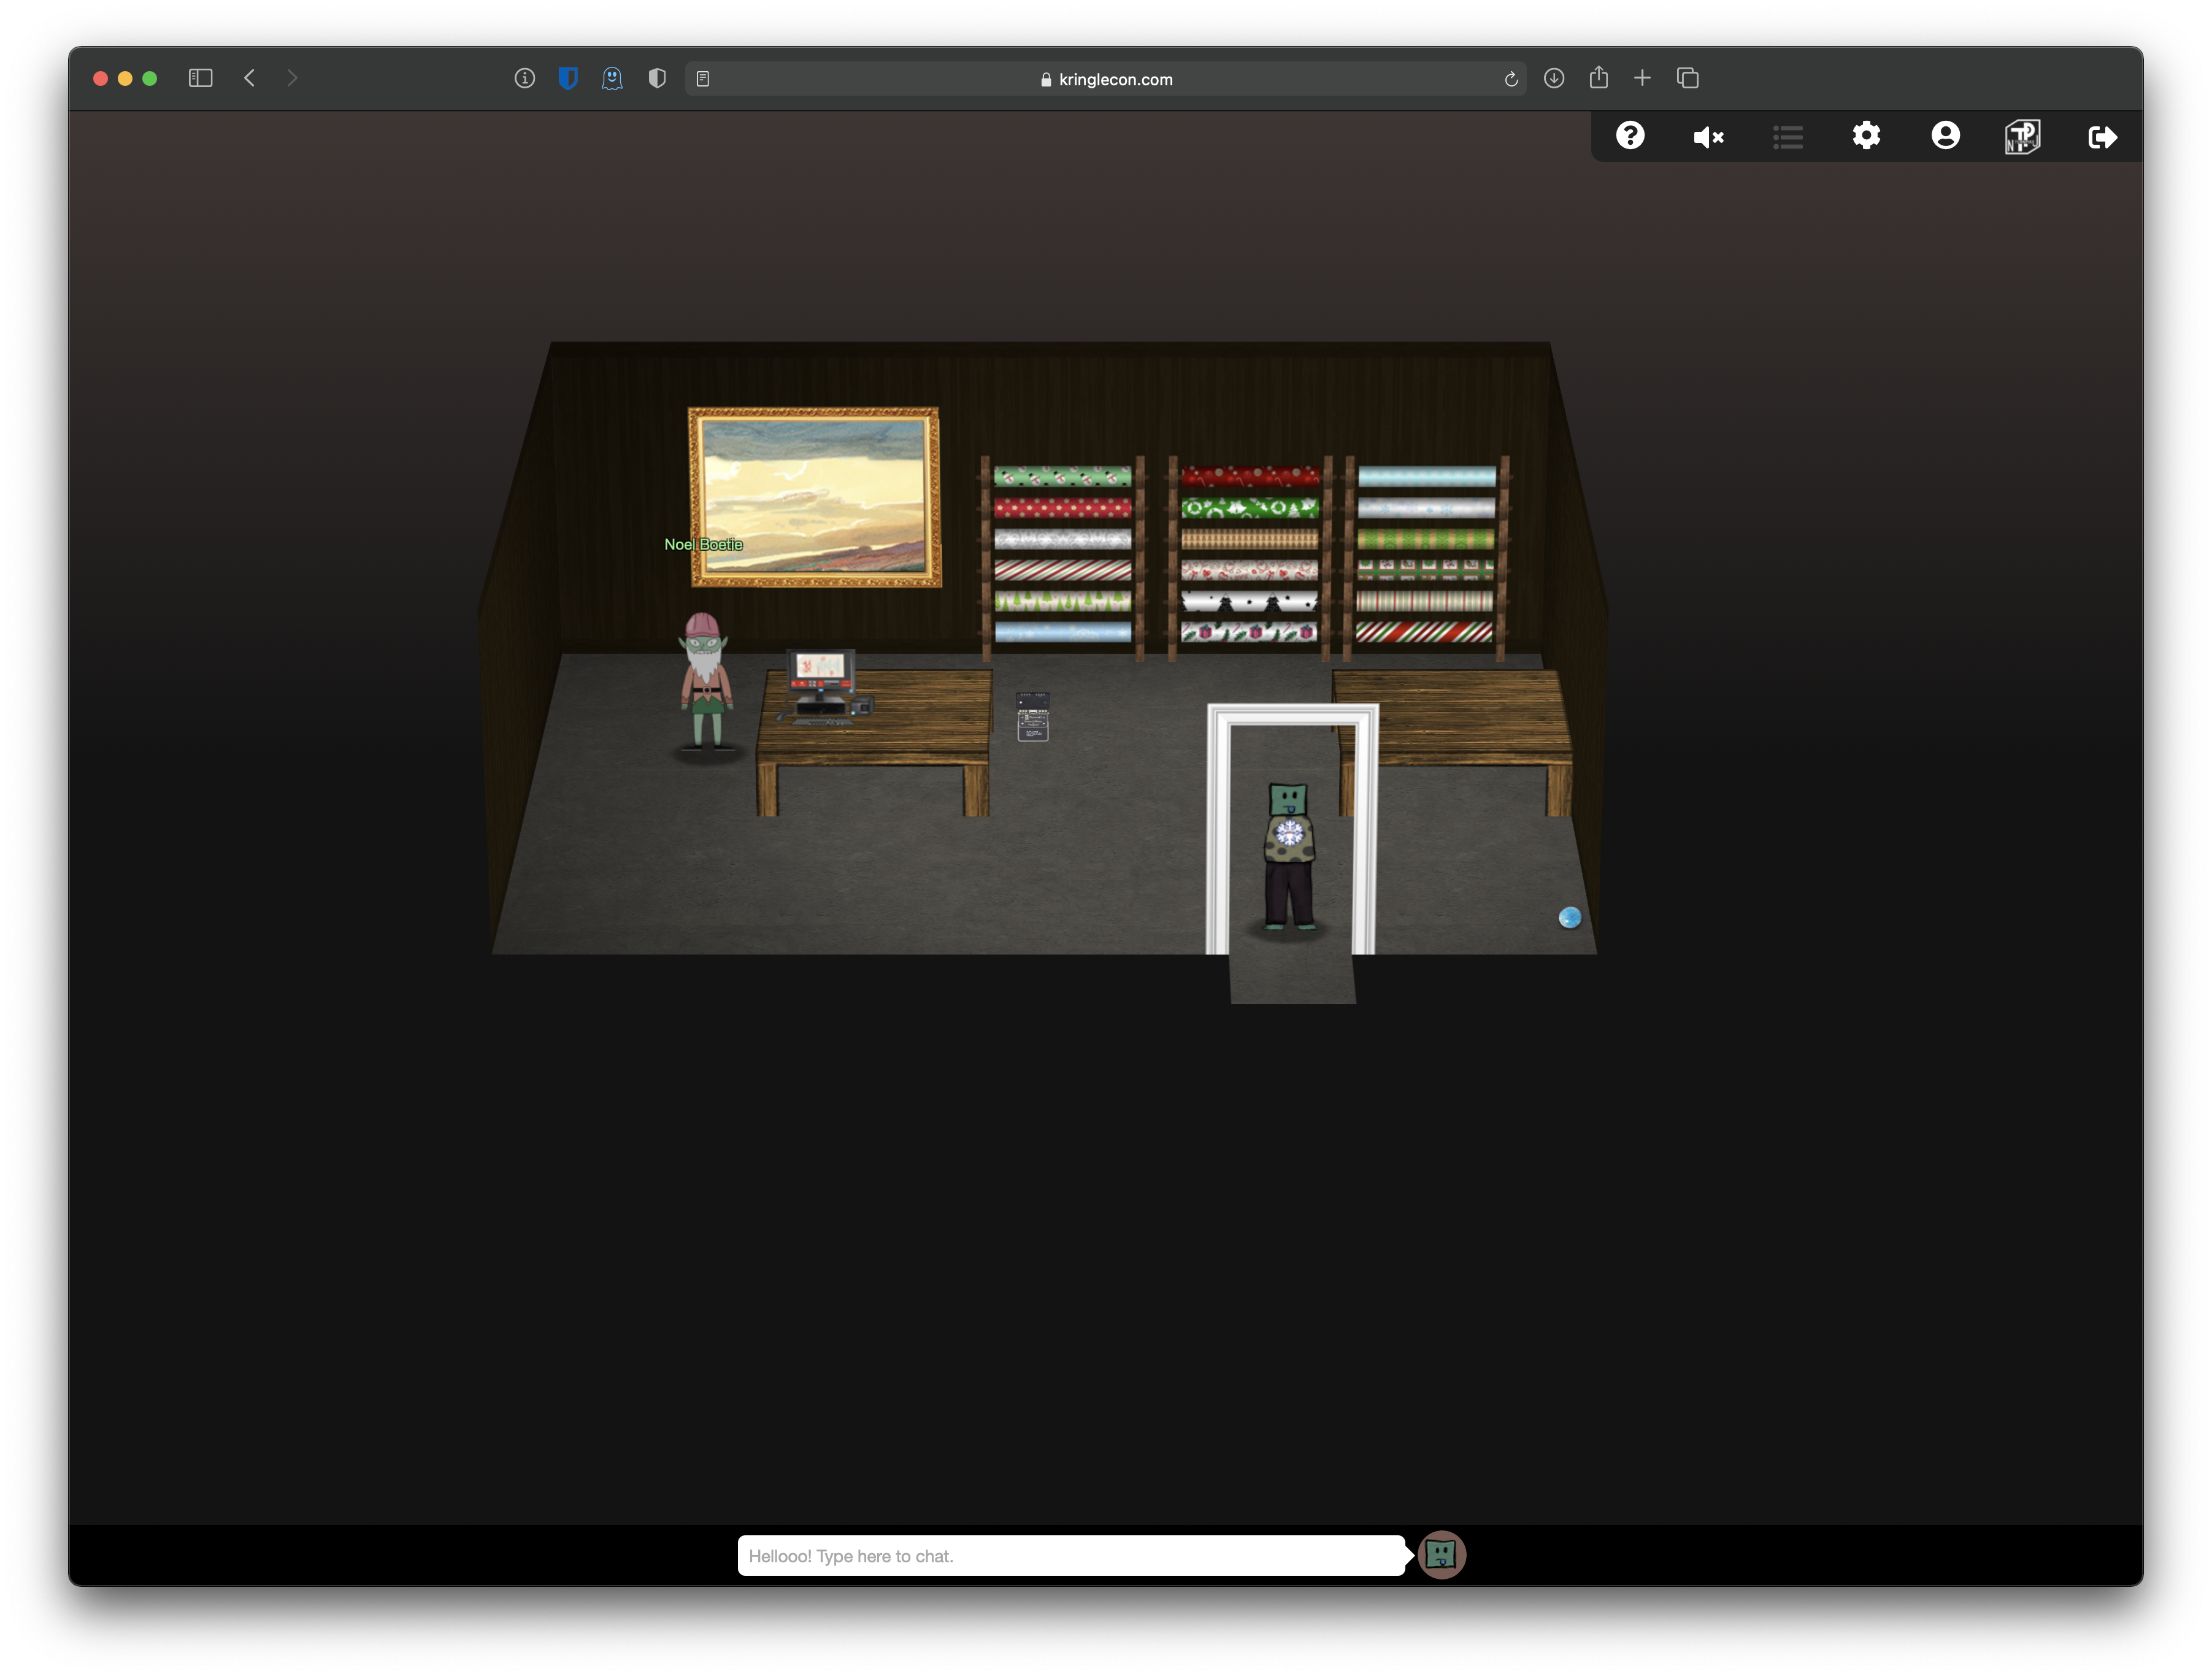Toggle the Safari sidebar button

200,78
